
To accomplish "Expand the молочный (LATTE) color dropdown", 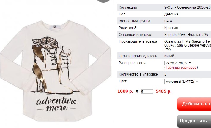I will pyautogui.click(x=182, y=81).
